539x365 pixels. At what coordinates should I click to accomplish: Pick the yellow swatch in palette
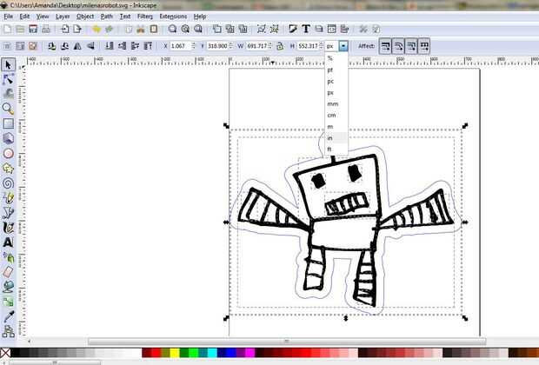coord(175,353)
